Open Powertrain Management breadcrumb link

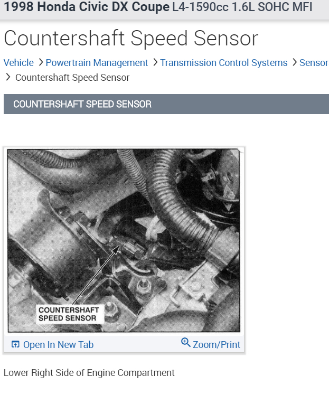coord(97,62)
